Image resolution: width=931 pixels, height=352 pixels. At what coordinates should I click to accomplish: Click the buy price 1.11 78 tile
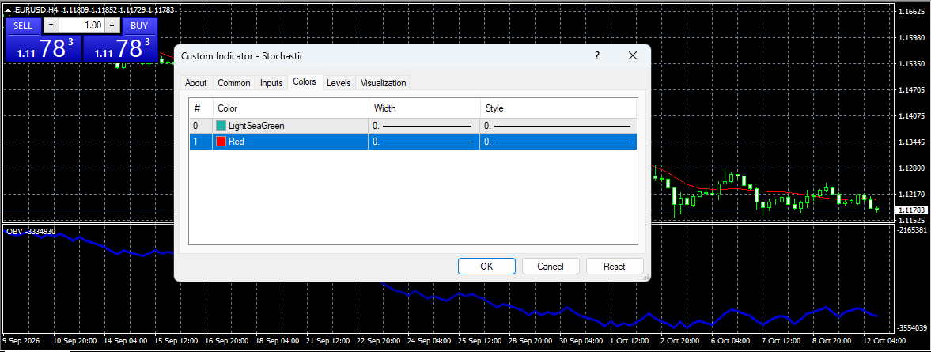pyautogui.click(x=120, y=48)
